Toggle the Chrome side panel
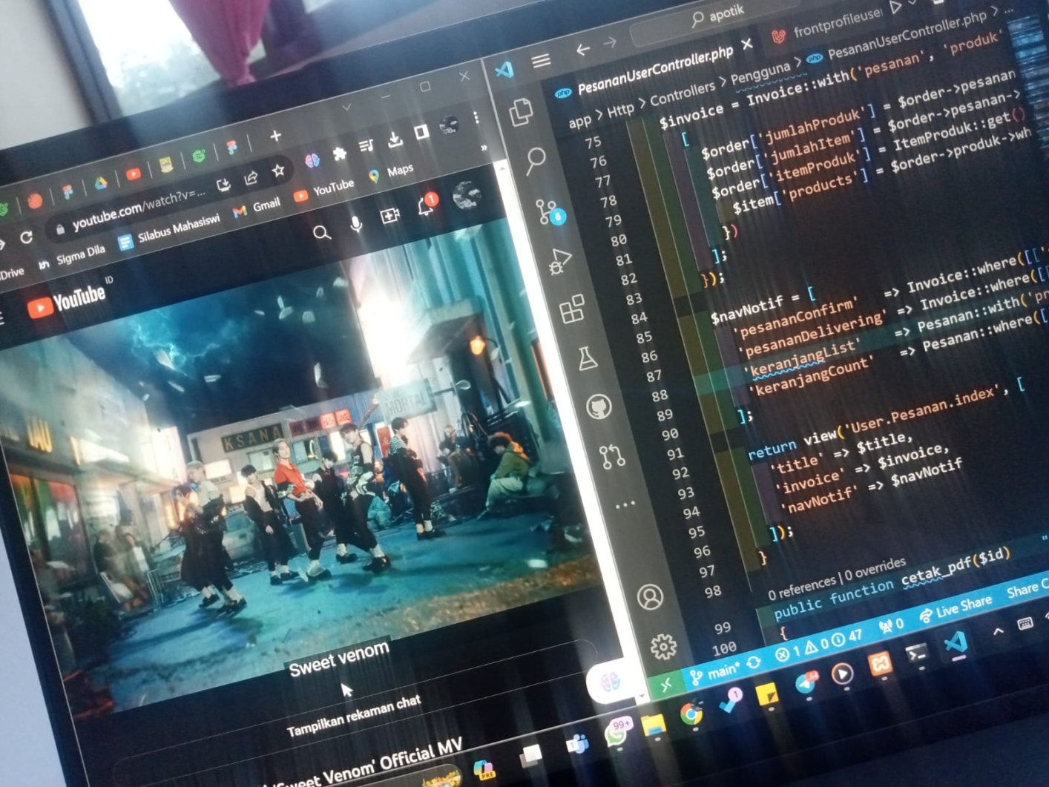This screenshot has width=1049, height=787. click(x=421, y=132)
